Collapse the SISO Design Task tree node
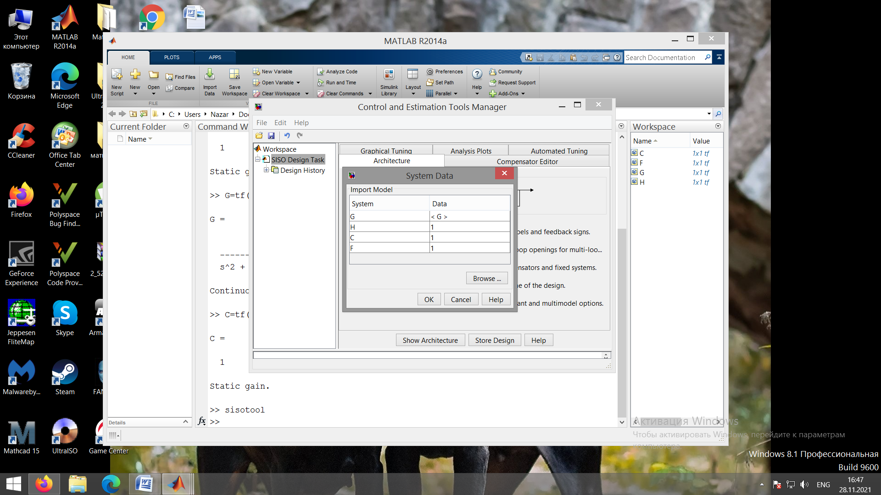This screenshot has width=881, height=495. 257,159
